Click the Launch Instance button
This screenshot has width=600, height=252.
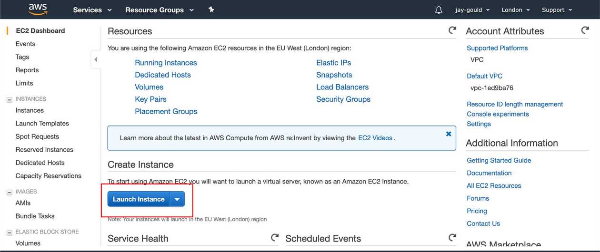(x=139, y=199)
